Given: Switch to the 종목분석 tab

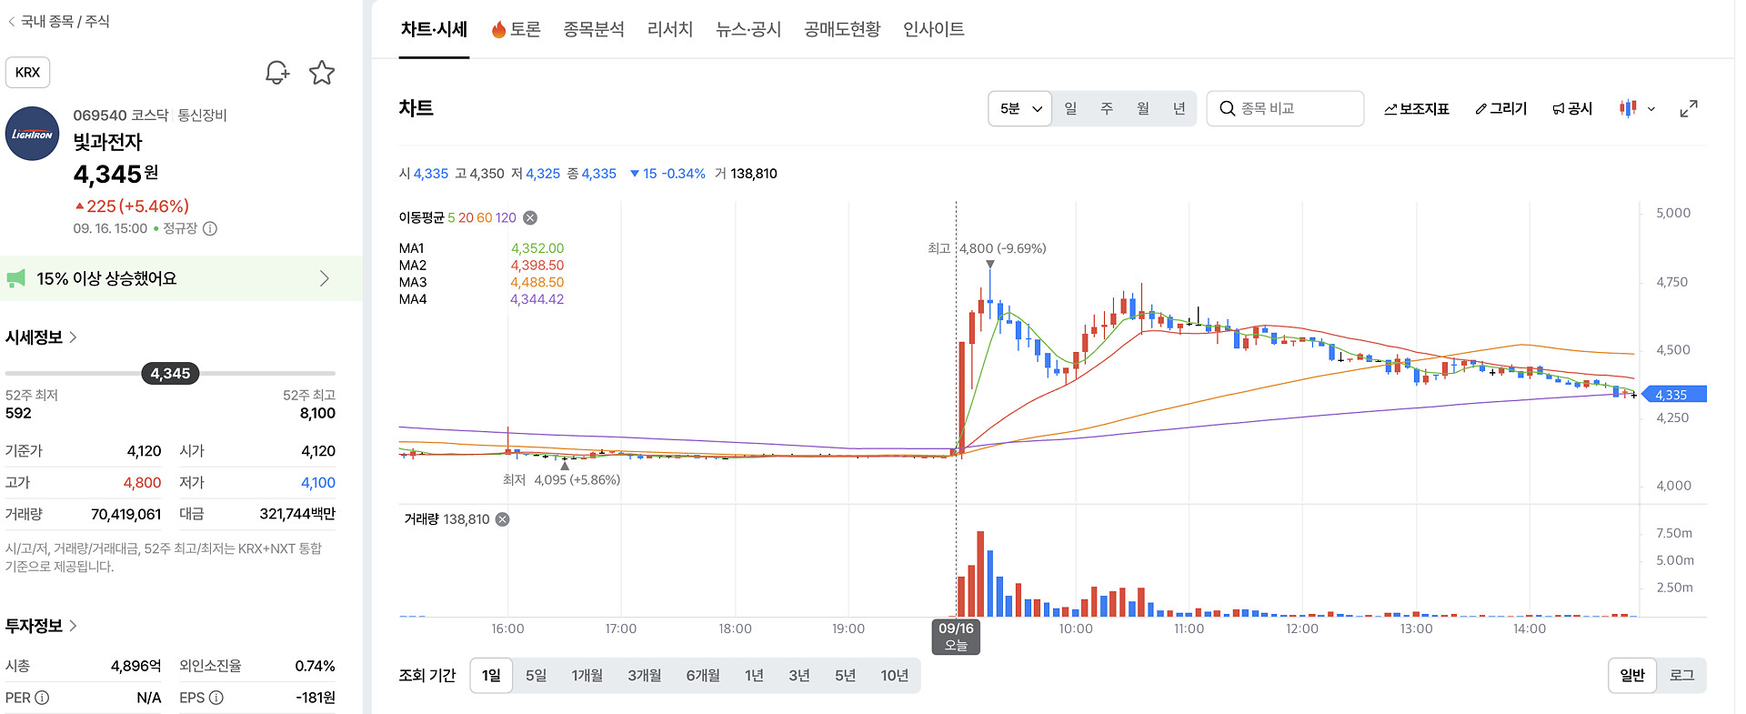Looking at the screenshot, I should click(593, 29).
